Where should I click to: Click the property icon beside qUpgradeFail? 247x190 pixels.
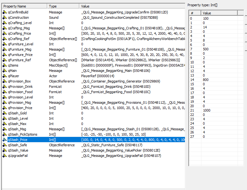[5, 156]
